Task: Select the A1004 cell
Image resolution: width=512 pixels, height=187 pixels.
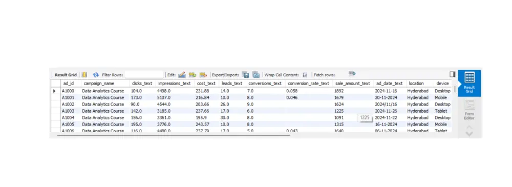Action: point(68,117)
